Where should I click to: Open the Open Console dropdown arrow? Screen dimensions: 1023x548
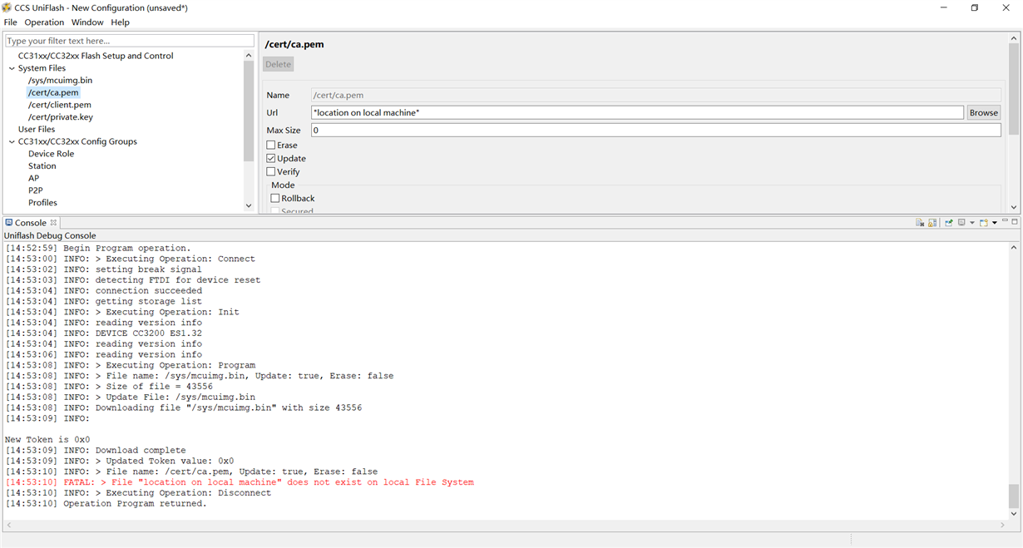coord(994,223)
